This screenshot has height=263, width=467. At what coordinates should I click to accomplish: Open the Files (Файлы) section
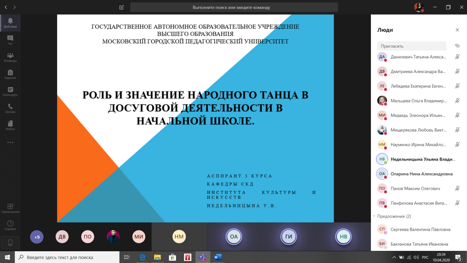click(x=10, y=125)
